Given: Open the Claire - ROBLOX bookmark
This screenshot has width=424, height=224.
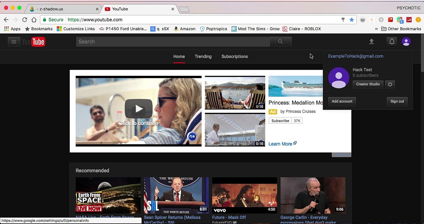Looking at the screenshot, I should pos(302,29).
